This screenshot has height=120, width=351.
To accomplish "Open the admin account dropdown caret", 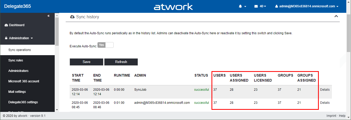I will tap(337, 7).
